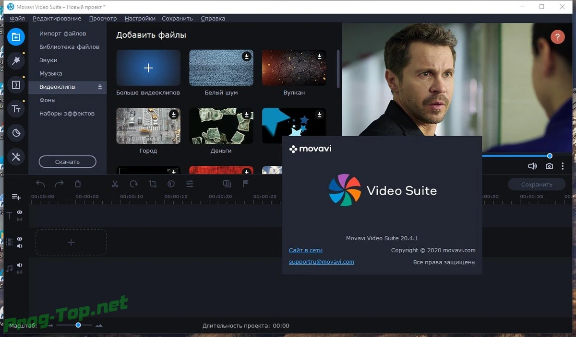Open the Настройки menu
Image resolution: width=576 pixels, height=337 pixels.
coord(140,18)
